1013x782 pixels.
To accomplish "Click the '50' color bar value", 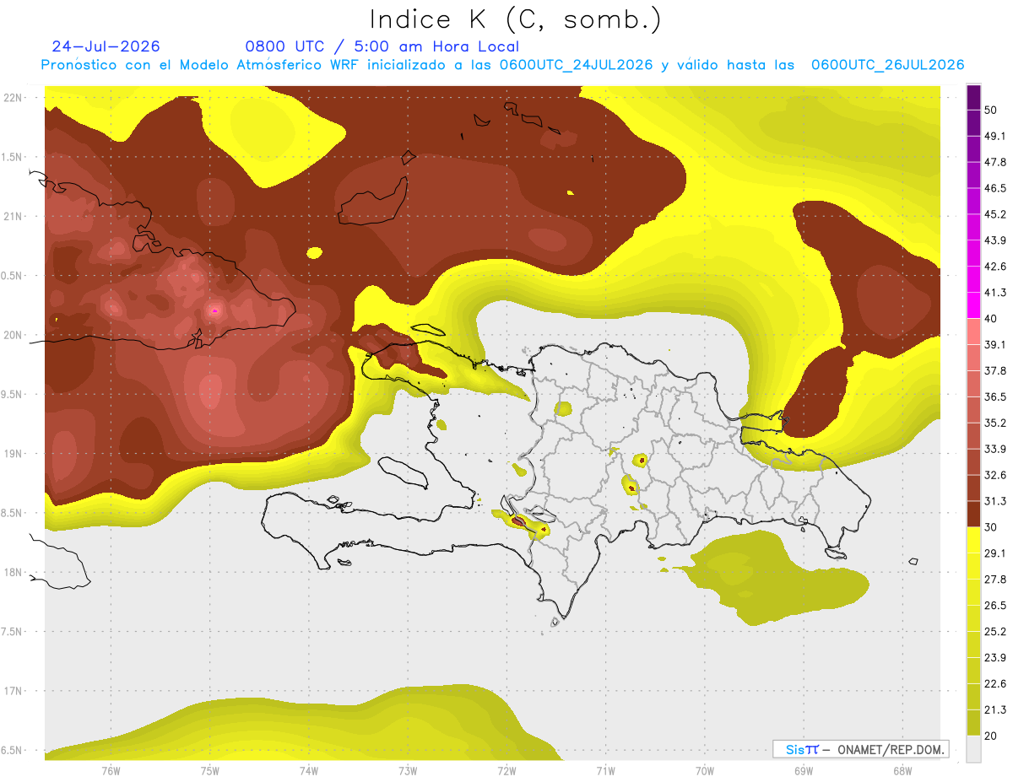I will 992,110.
